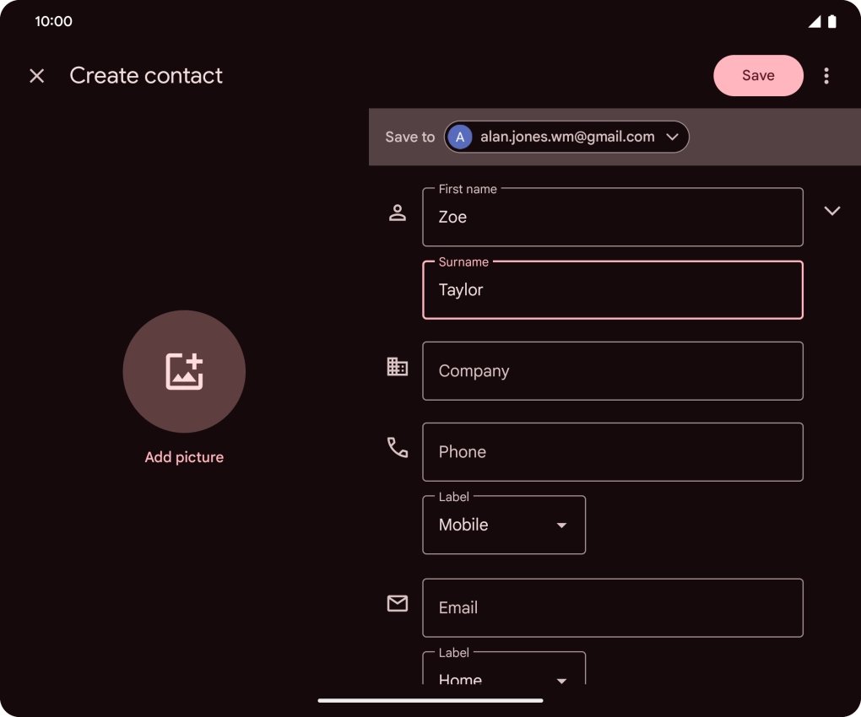Click the company building icon
The image size is (861, 717).
(x=398, y=367)
